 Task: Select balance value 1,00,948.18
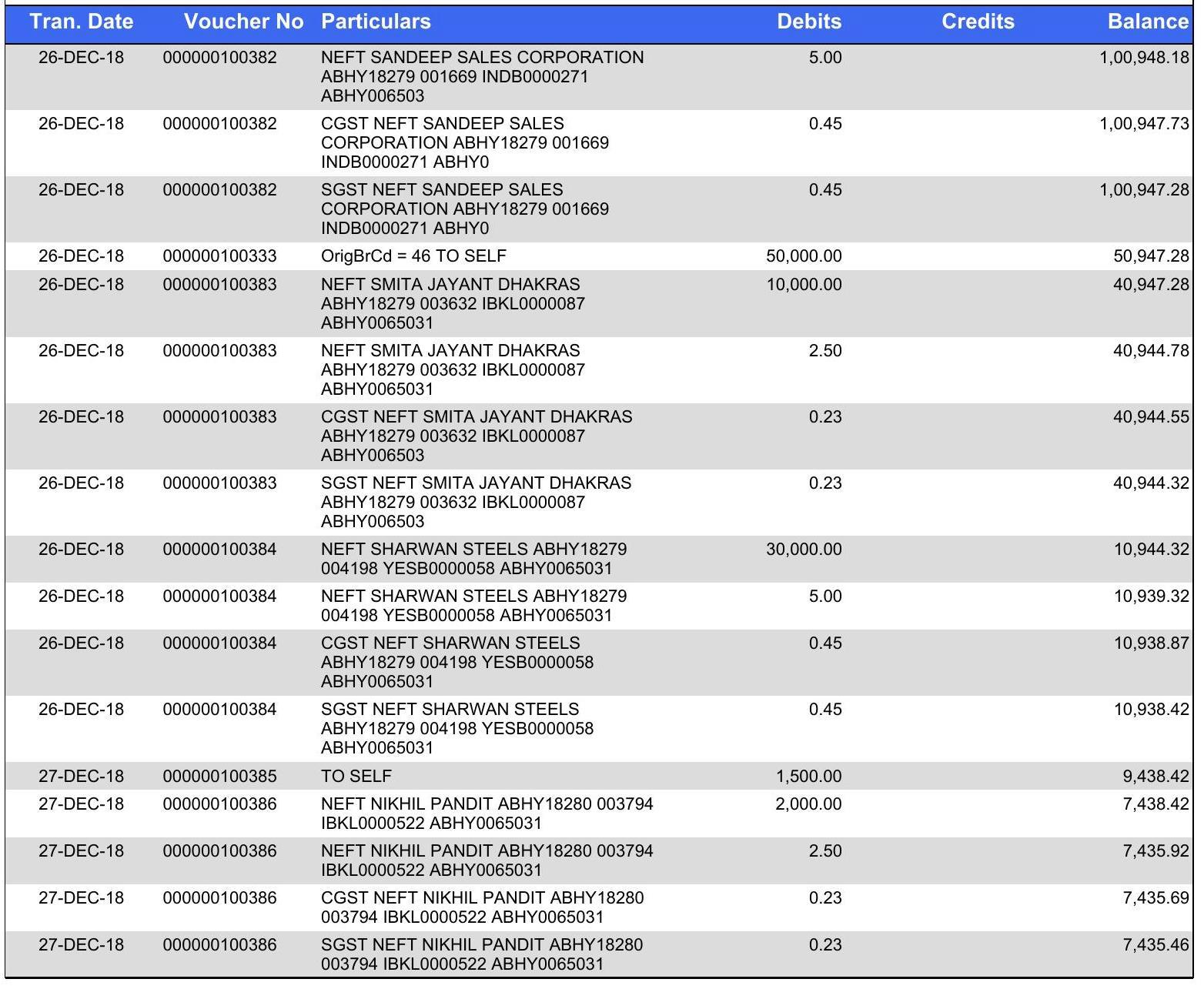click(1144, 58)
